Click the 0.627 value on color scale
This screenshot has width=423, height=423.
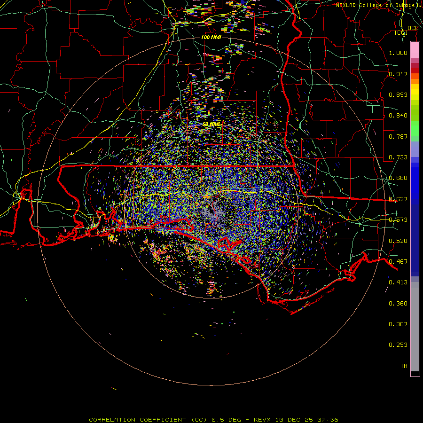(x=398, y=199)
